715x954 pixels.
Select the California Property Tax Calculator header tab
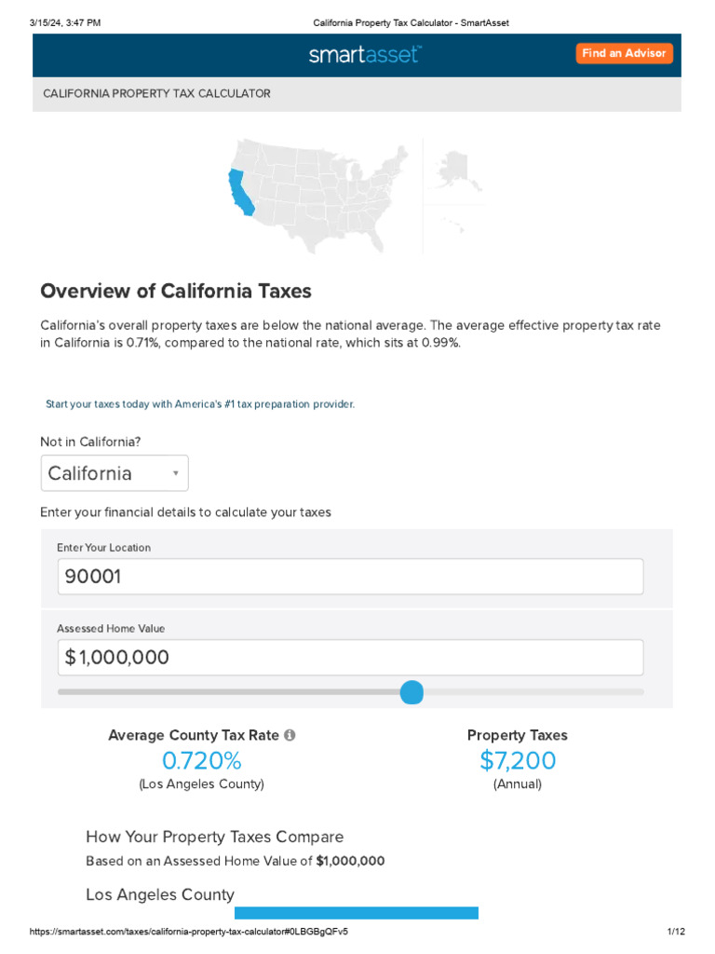[156, 94]
